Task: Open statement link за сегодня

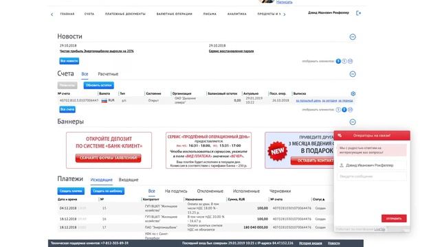Action: tap(329, 100)
